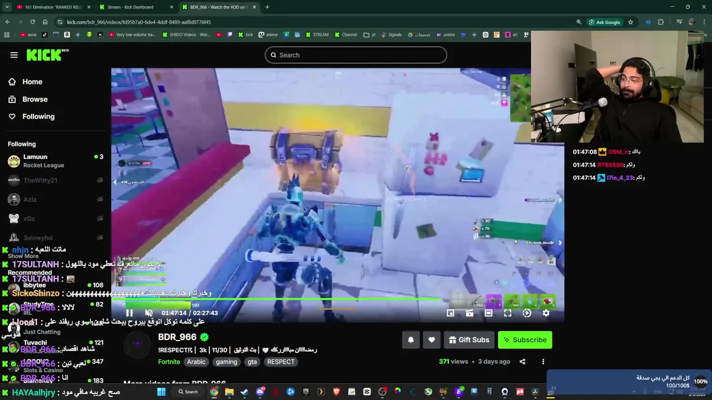
Task: Open Home in the Kick sidebar
Action: (x=32, y=82)
